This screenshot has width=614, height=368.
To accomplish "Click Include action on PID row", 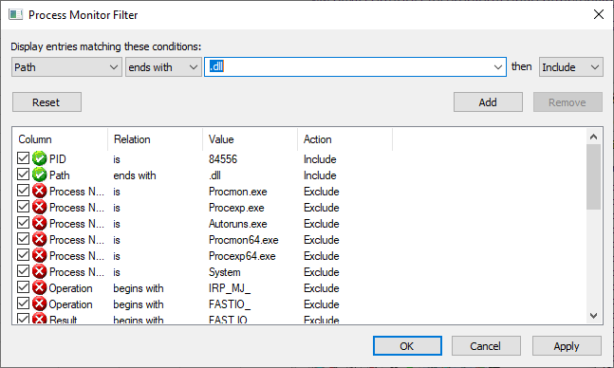I will click(320, 159).
